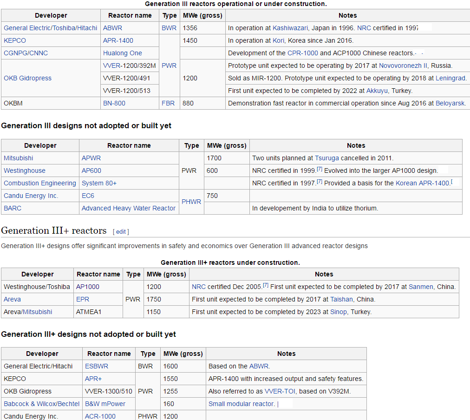Viewport: 470px width, 420px height.
Task: Open the VVER-1200/392M link
Action: pyautogui.click(x=130, y=66)
